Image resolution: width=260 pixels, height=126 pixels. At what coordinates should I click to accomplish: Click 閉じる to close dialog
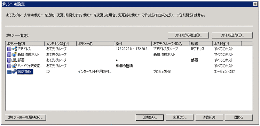[x=239, y=117]
